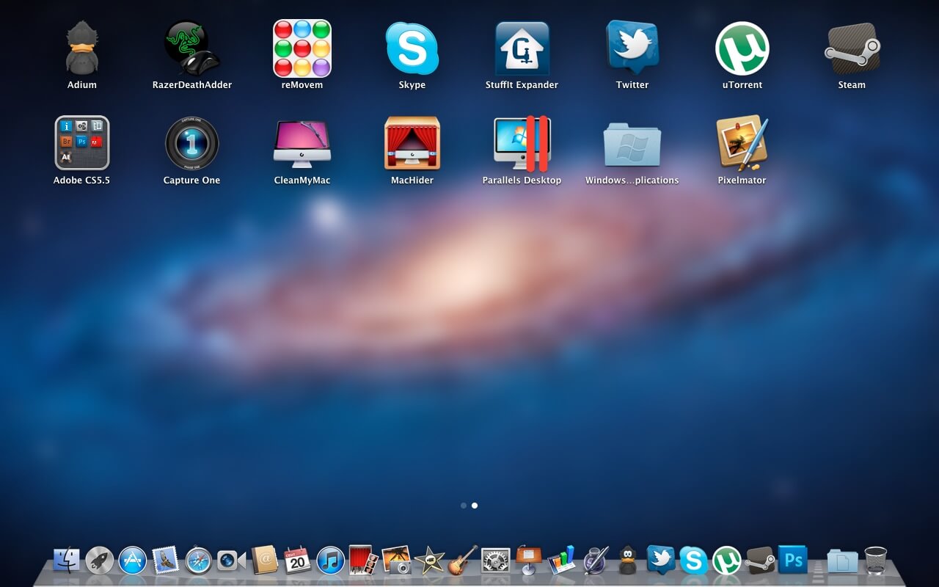Launch Pixelmator
The image size is (939, 587).
[x=742, y=143]
